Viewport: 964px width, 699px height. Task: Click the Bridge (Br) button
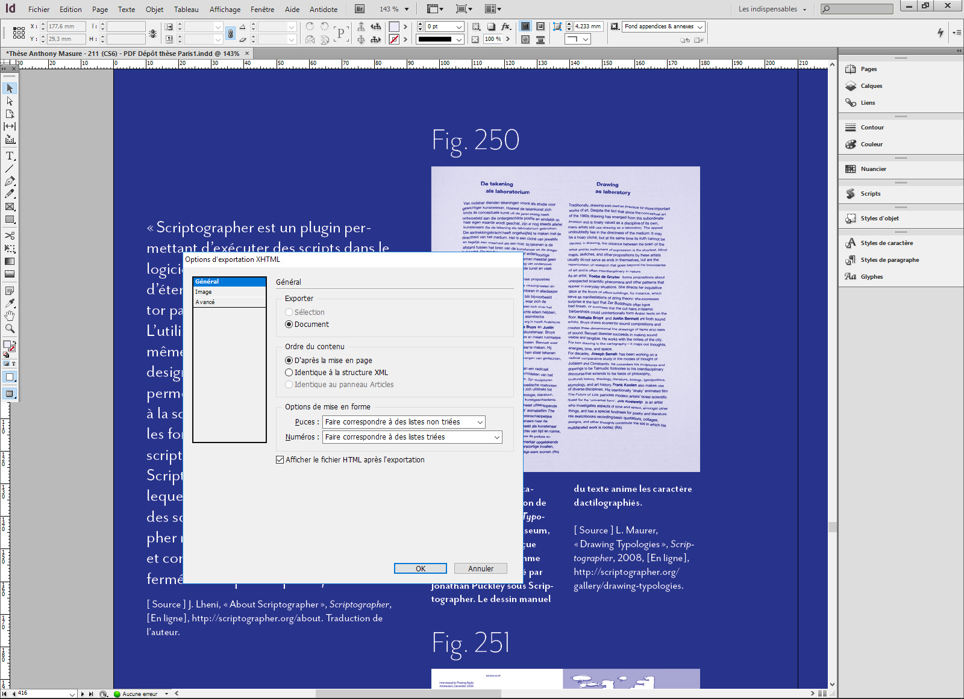tap(359, 9)
